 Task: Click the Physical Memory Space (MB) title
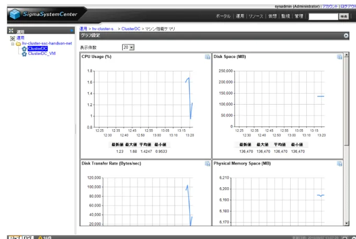242,163
